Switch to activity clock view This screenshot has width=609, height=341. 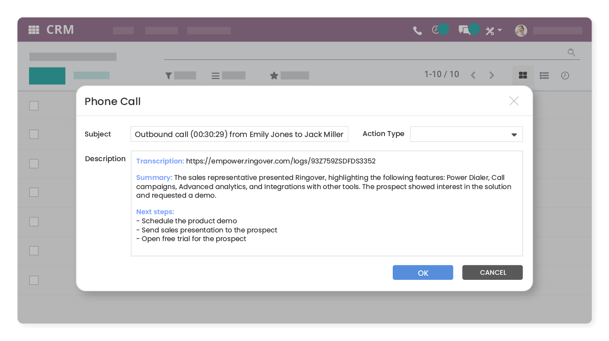tap(565, 75)
